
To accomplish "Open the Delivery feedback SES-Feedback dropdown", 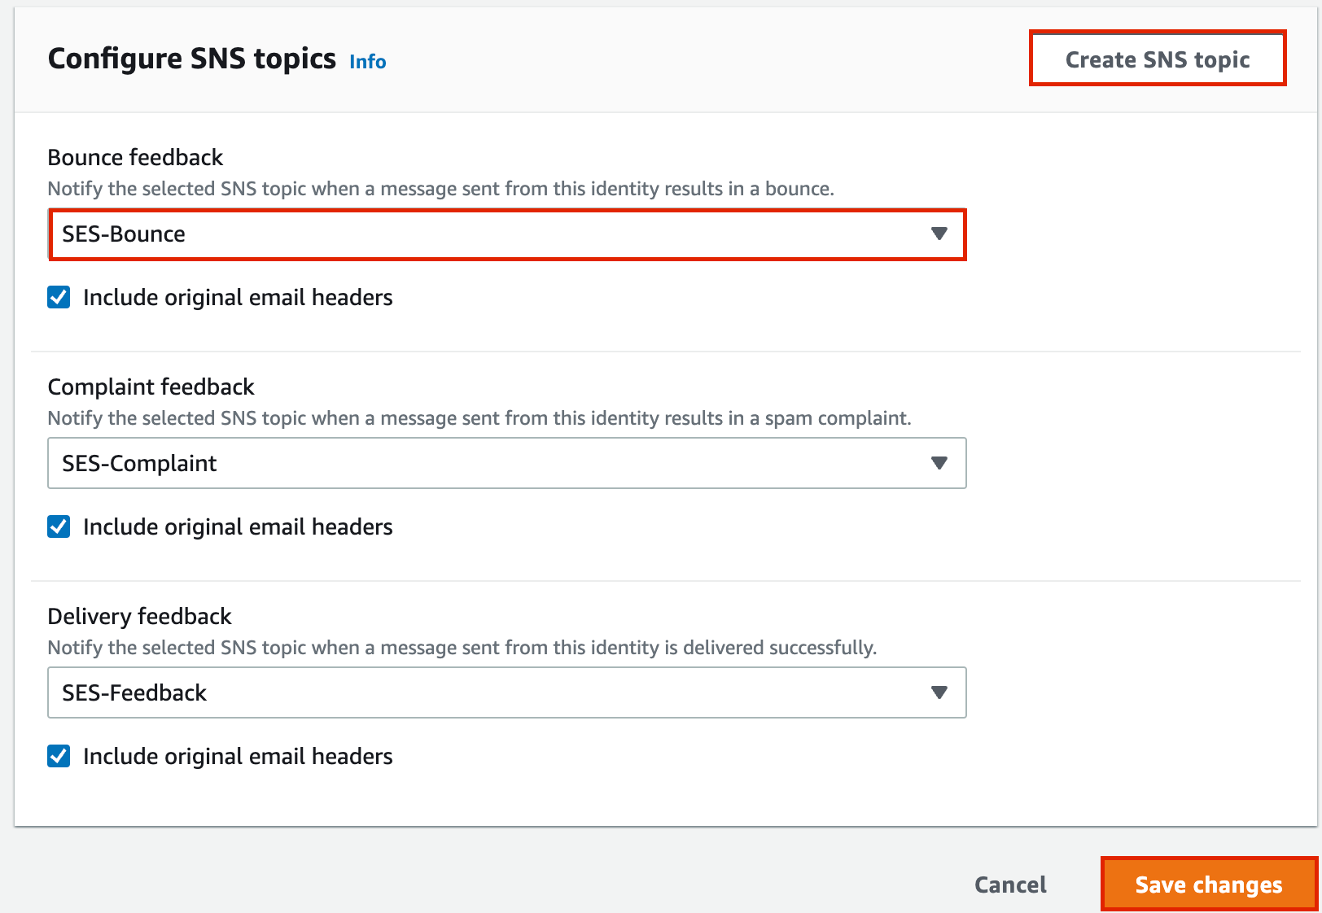I will 507,692.
